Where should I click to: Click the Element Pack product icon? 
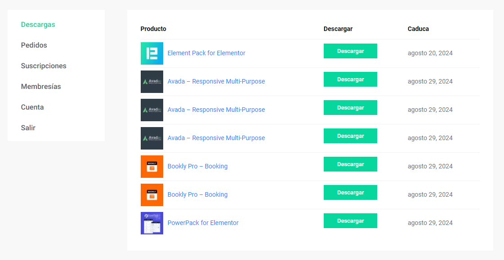click(152, 53)
